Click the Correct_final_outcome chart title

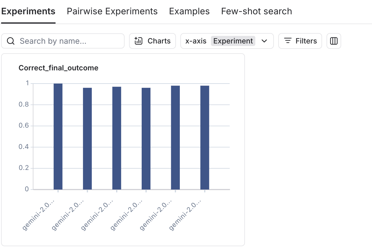[x=58, y=68]
